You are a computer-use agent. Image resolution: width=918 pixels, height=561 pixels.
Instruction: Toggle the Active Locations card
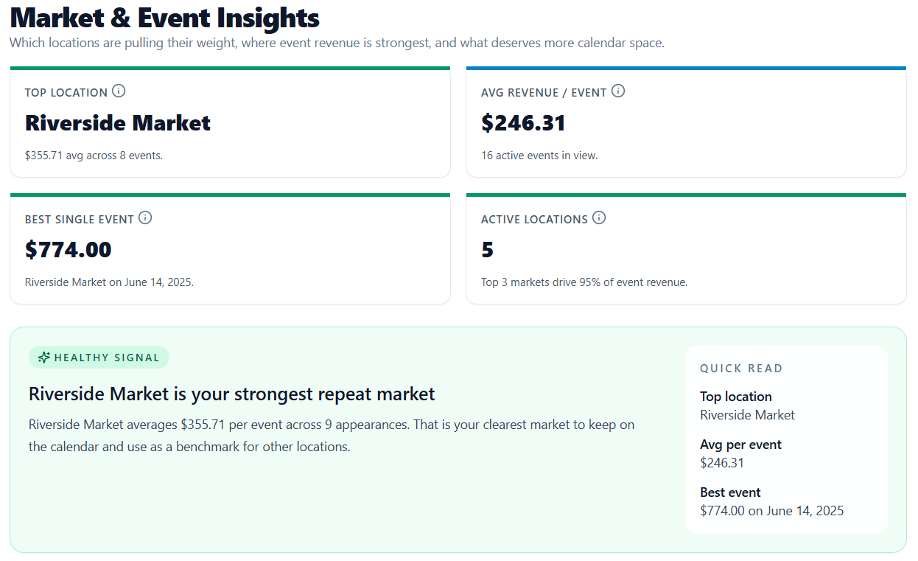click(686, 249)
